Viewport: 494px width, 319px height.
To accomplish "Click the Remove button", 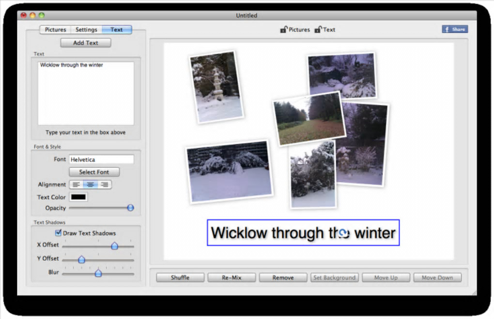I will (x=283, y=277).
